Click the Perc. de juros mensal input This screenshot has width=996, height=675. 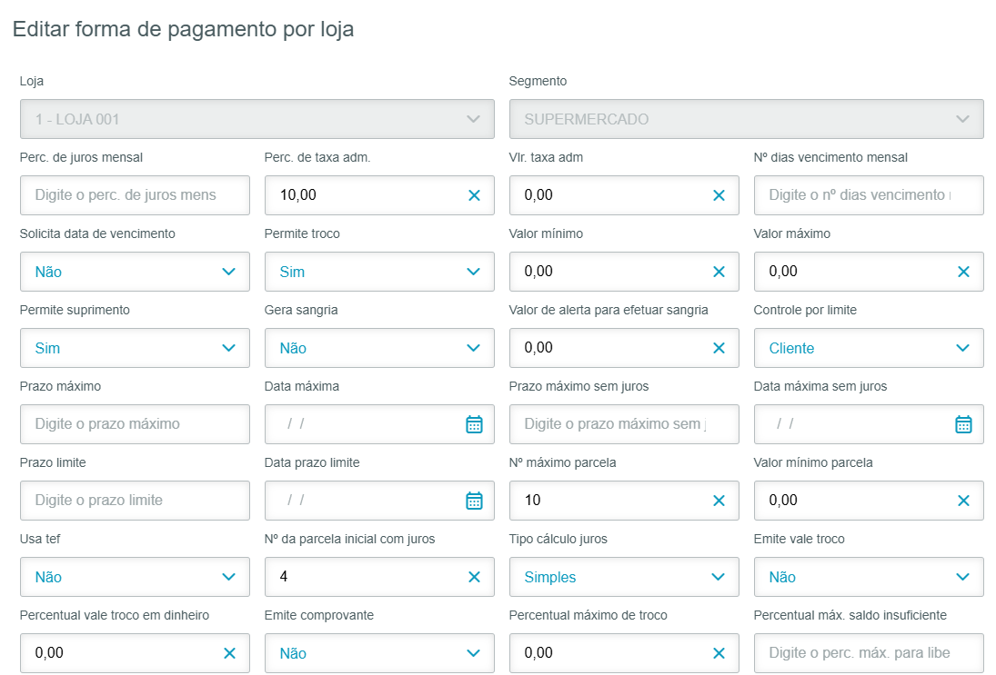point(135,195)
